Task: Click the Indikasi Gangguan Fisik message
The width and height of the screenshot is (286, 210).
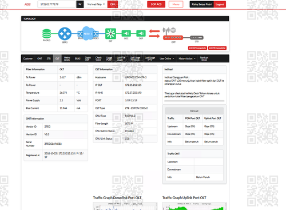Action: 194,81
